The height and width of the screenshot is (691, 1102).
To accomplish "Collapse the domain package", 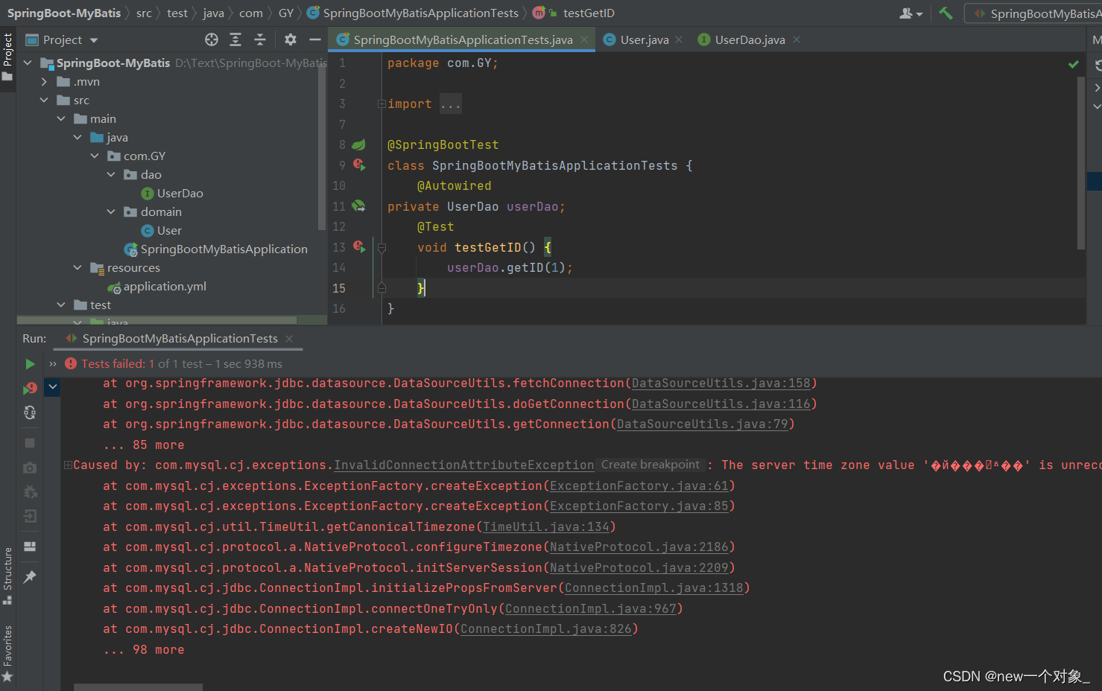I will (111, 212).
